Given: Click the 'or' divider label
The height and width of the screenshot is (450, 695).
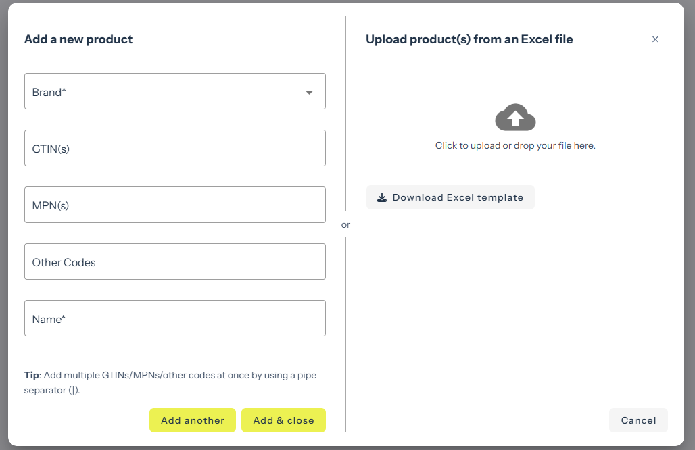Looking at the screenshot, I should pos(345,225).
